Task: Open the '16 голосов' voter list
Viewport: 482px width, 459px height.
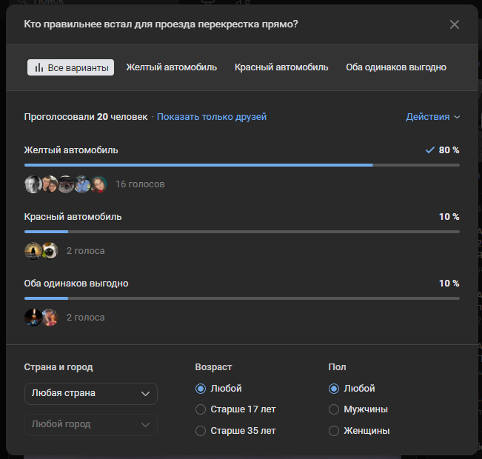Action: (140, 184)
